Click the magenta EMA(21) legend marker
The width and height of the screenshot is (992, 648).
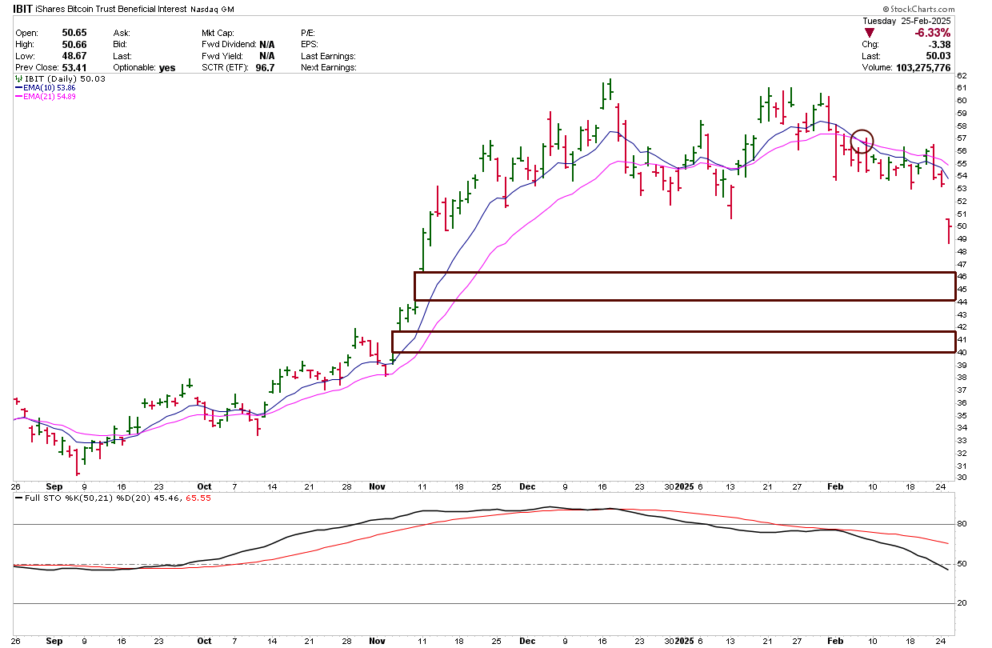tap(19, 97)
